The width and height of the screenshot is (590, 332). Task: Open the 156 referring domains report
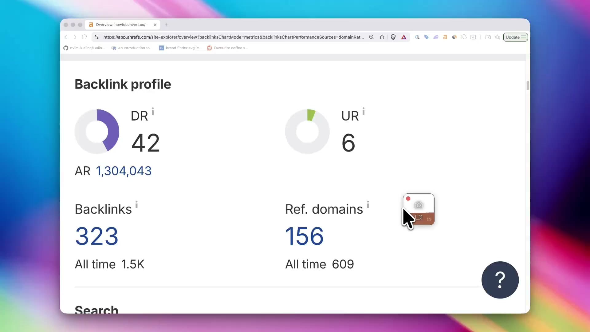click(x=304, y=236)
